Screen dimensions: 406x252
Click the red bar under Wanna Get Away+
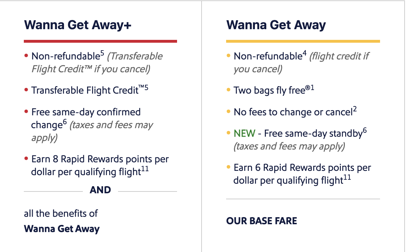pos(100,41)
